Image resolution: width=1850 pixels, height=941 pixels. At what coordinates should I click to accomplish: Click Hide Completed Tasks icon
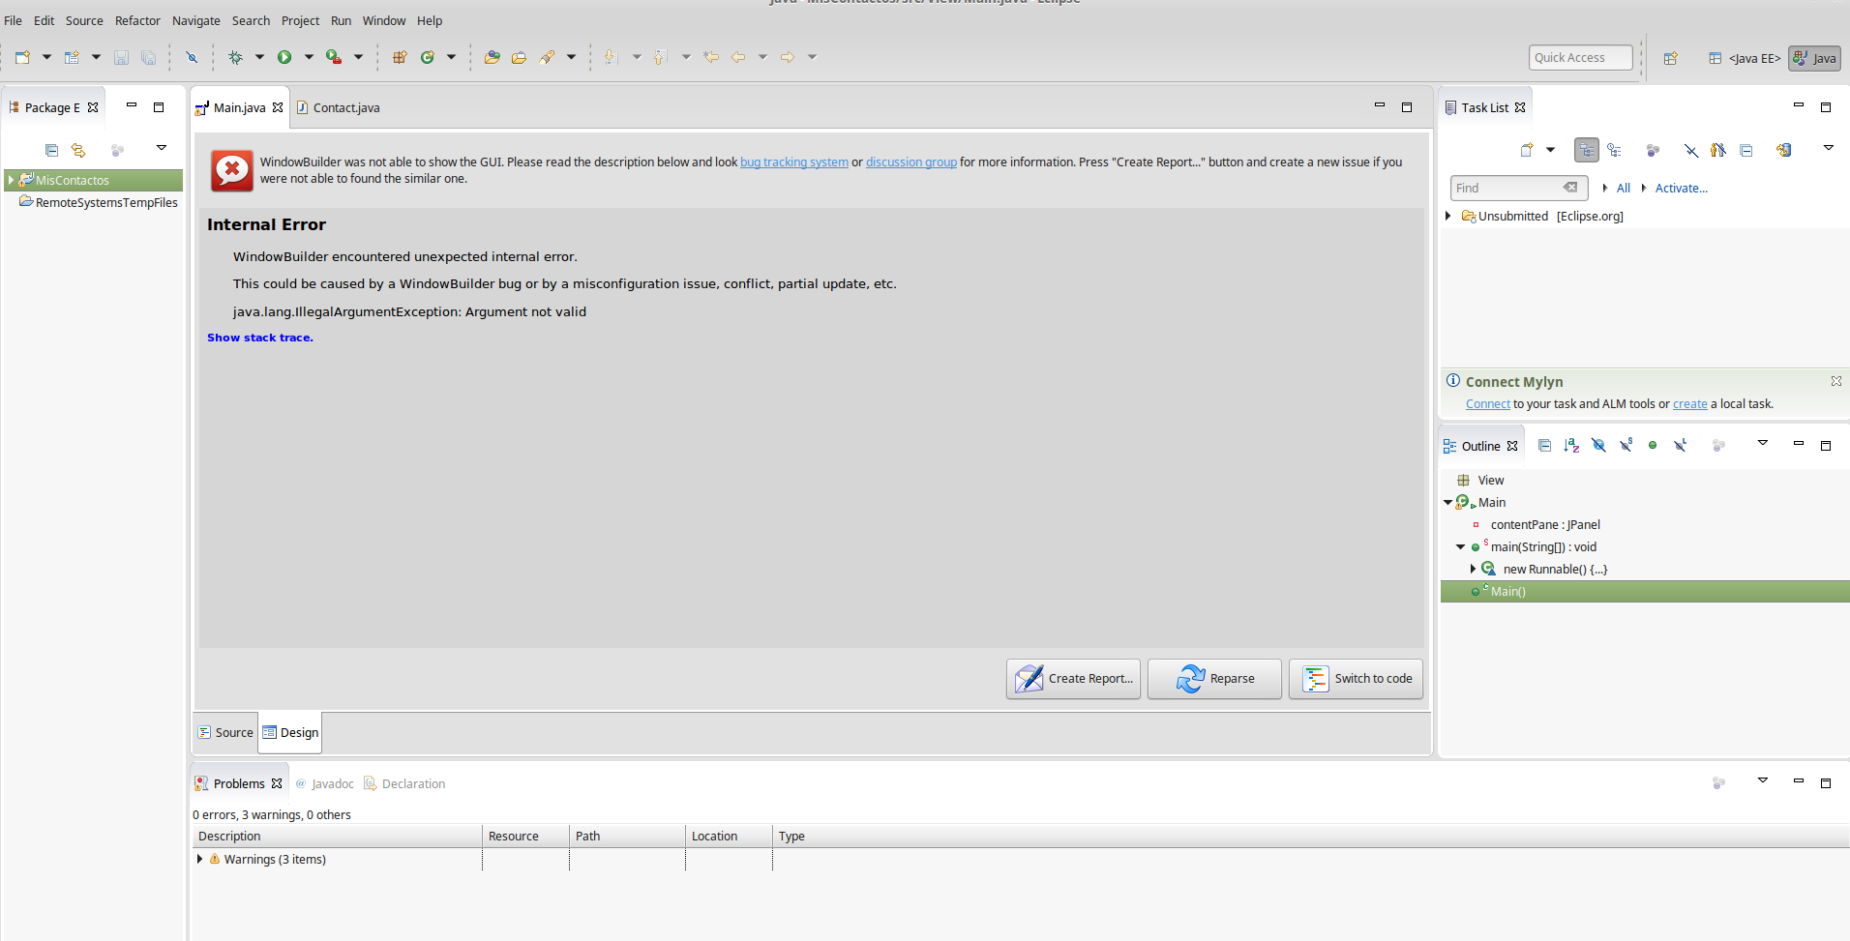(x=1690, y=150)
